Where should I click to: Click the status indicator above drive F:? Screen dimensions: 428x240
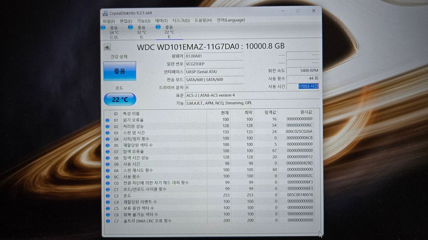coord(158,28)
